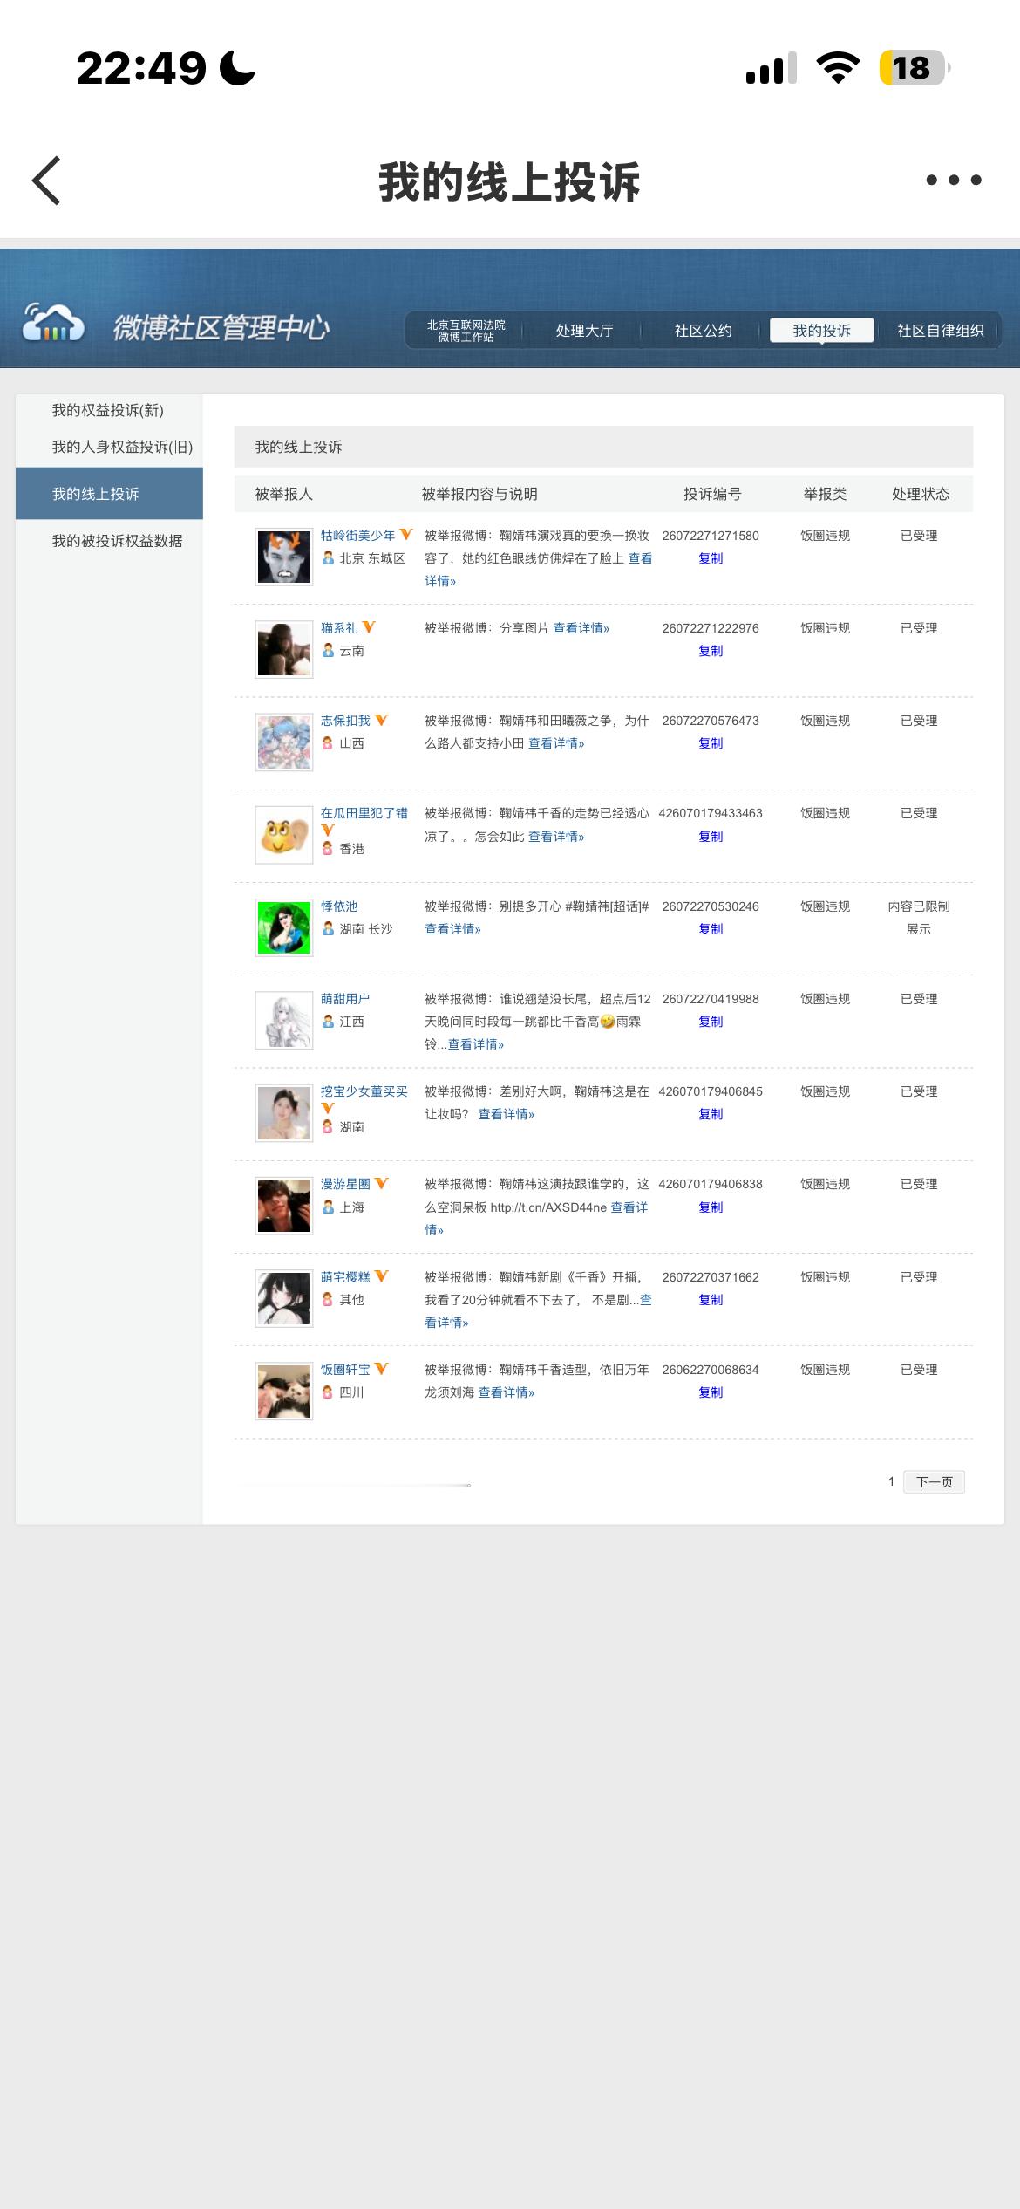Switch to 处理大厅 tab
The width and height of the screenshot is (1020, 2209).
(584, 331)
